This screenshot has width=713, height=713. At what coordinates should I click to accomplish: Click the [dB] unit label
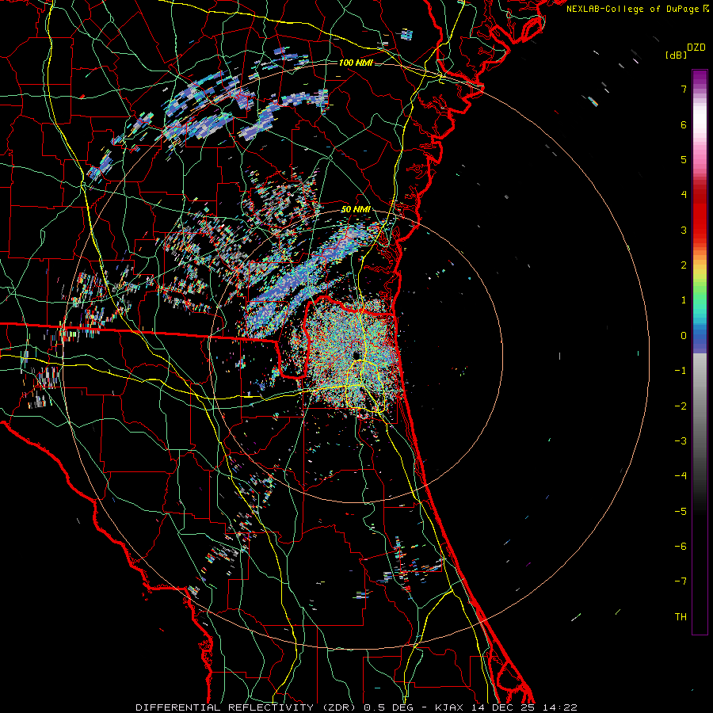pyautogui.click(x=677, y=55)
